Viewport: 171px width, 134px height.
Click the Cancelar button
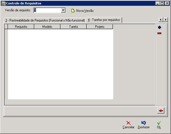click(128, 125)
